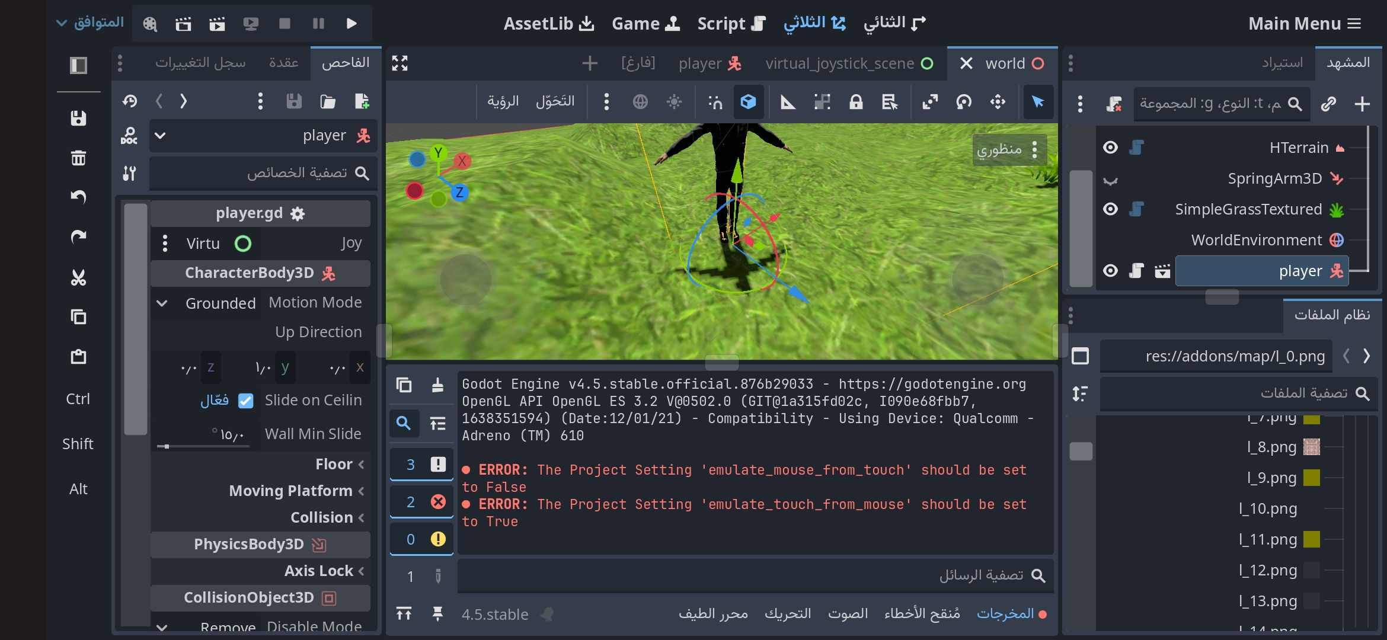Click the Lock selected node icon
This screenshot has height=640, width=1387.
[855, 102]
